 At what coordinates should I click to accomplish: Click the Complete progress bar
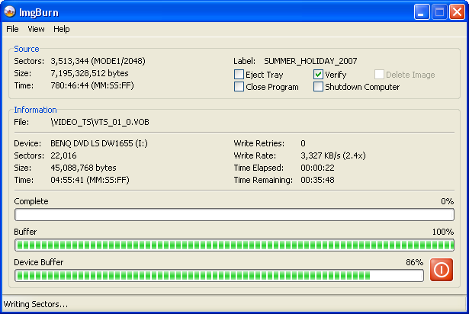point(235,215)
